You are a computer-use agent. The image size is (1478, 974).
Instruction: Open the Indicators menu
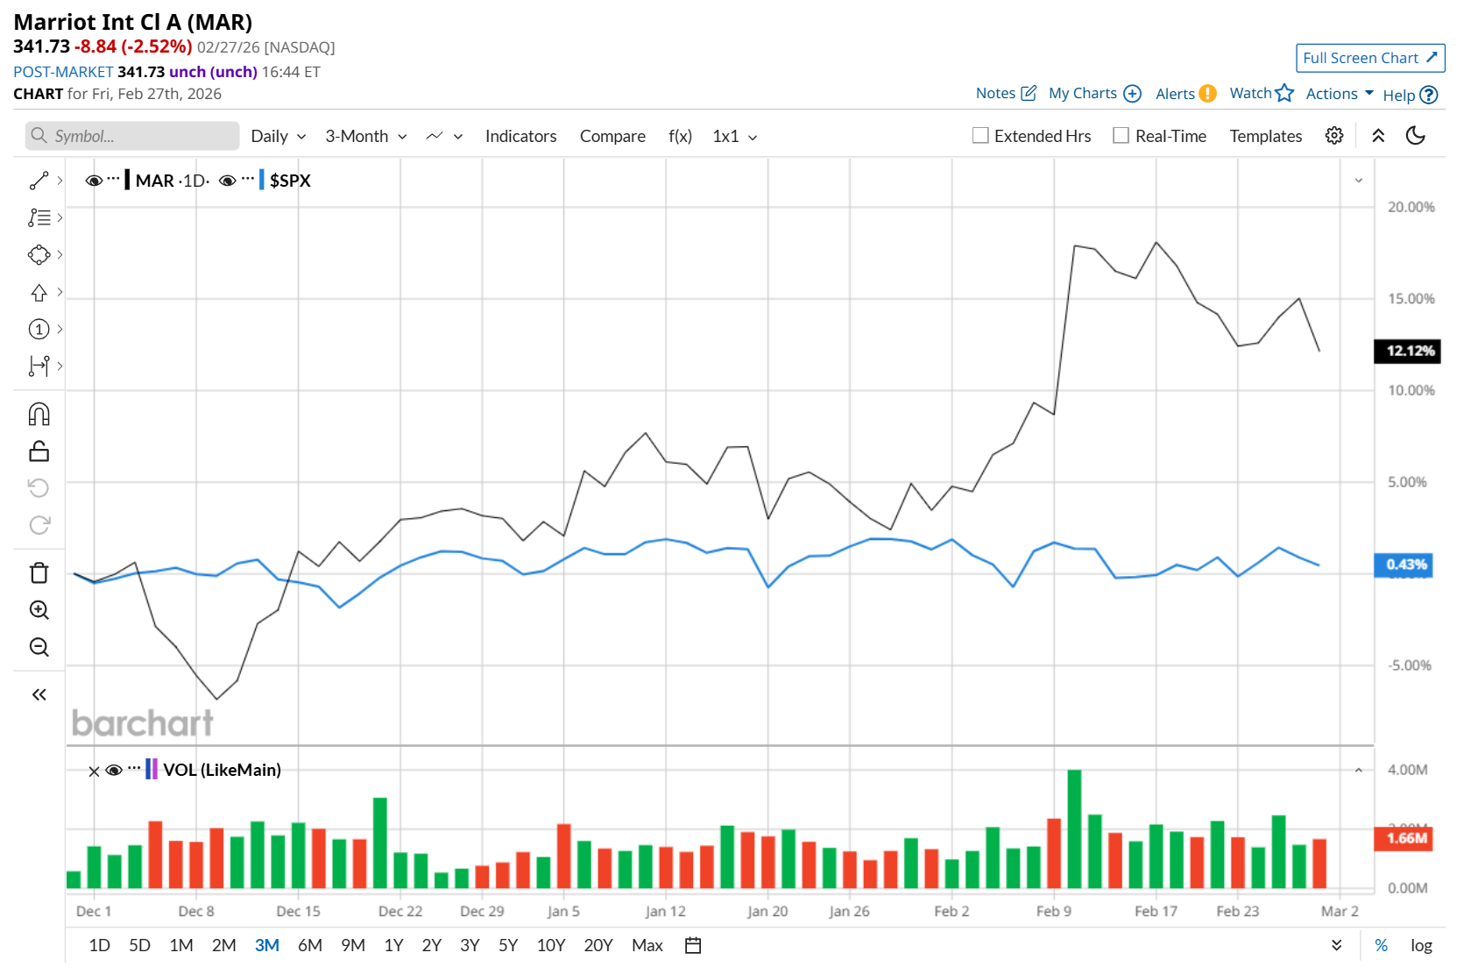(521, 136)
